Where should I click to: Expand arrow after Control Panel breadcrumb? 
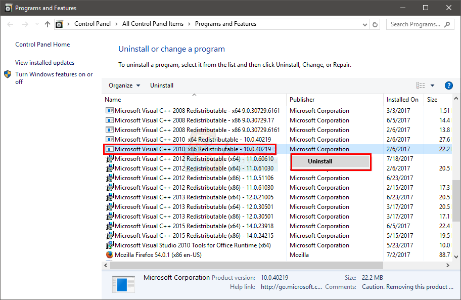tap(116, 24)
